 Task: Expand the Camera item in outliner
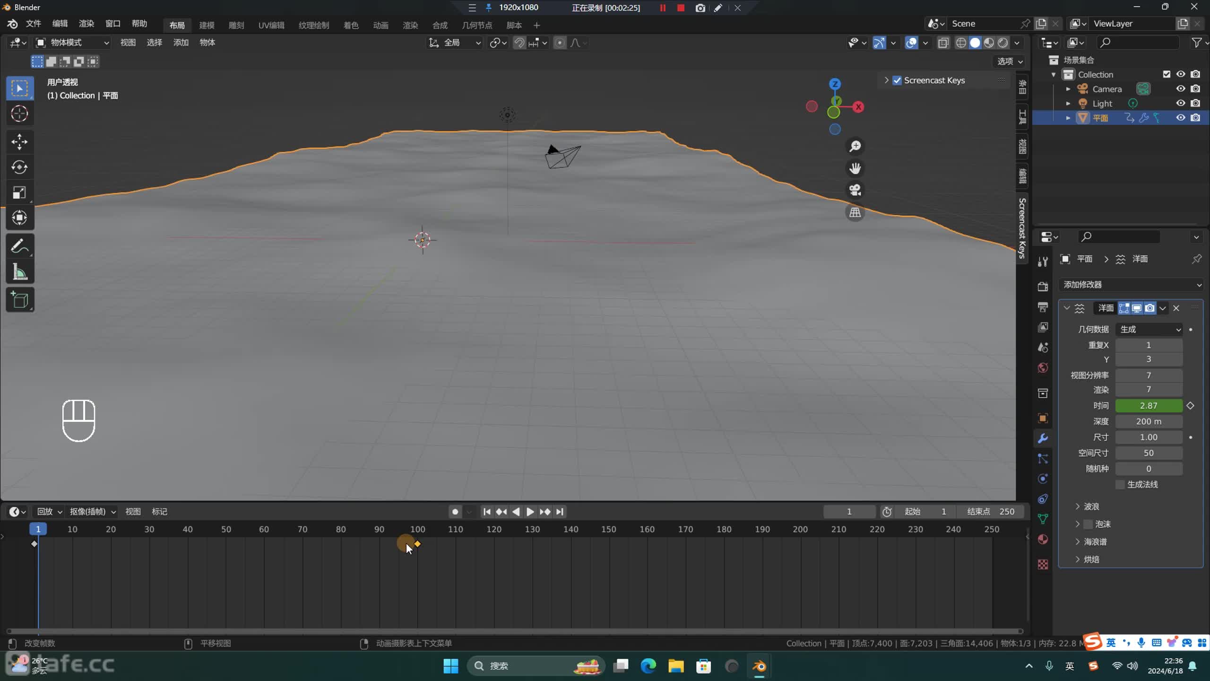pos(1068,89)
